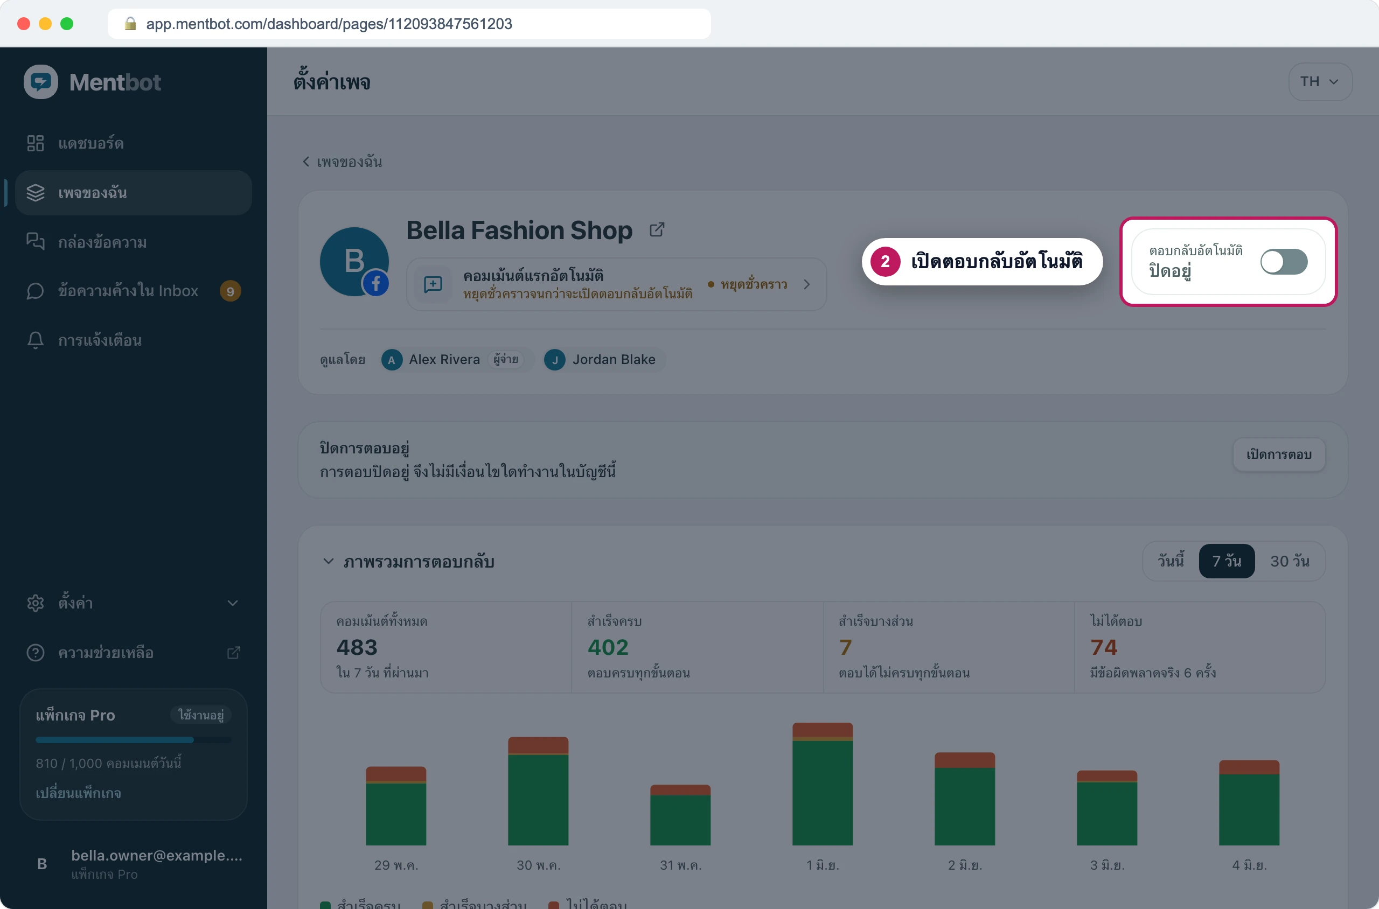Screen dimensions: 1379x909
Task: Click the Mentbot logo icon
Action: pyautogui.click(x=40, y=82)
